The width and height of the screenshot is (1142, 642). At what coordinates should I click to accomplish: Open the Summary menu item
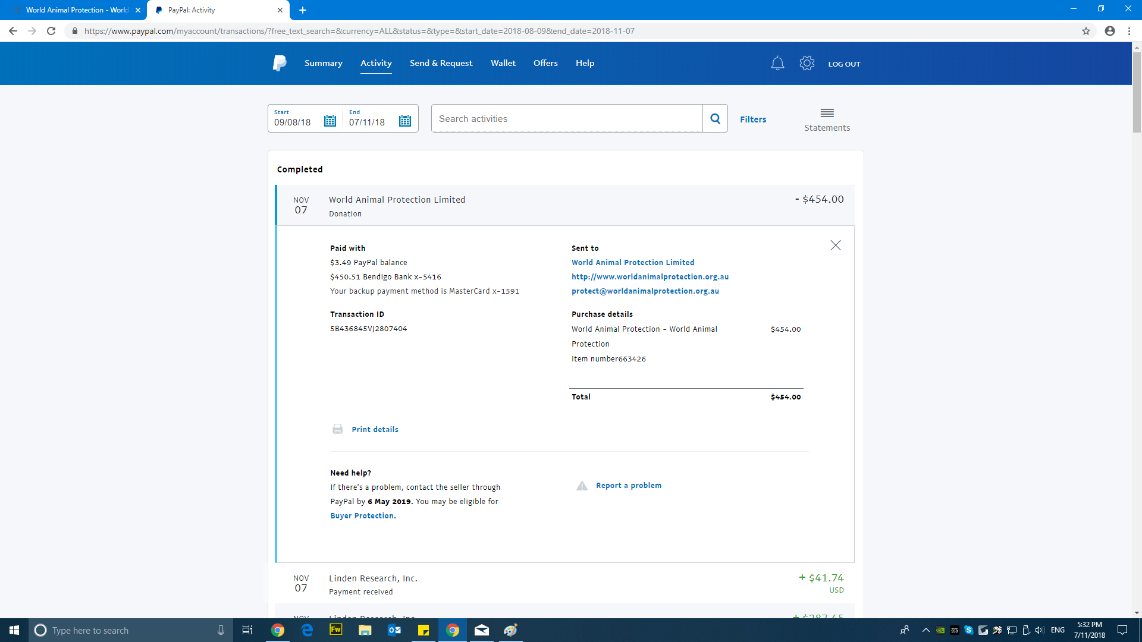click(x=323, y=63)
